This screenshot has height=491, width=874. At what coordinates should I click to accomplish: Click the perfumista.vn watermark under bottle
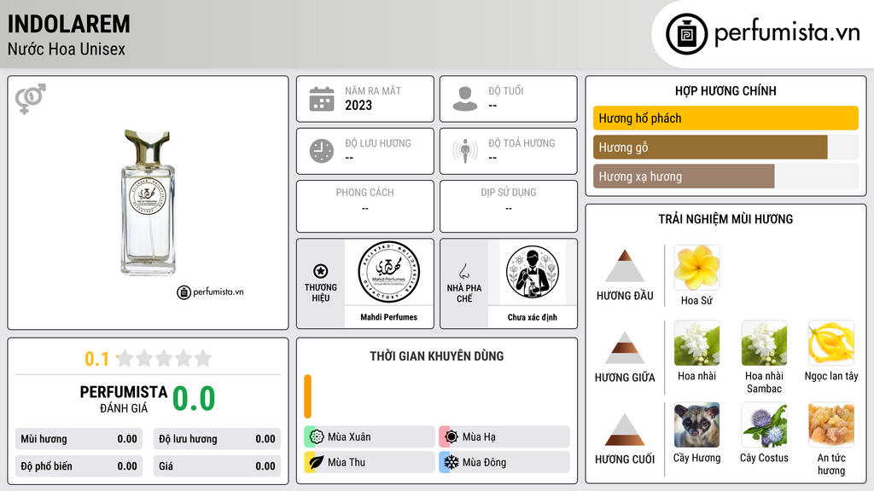tap(210, 292)
